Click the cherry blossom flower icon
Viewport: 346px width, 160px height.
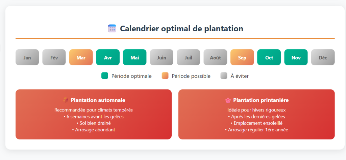[228, 100]
